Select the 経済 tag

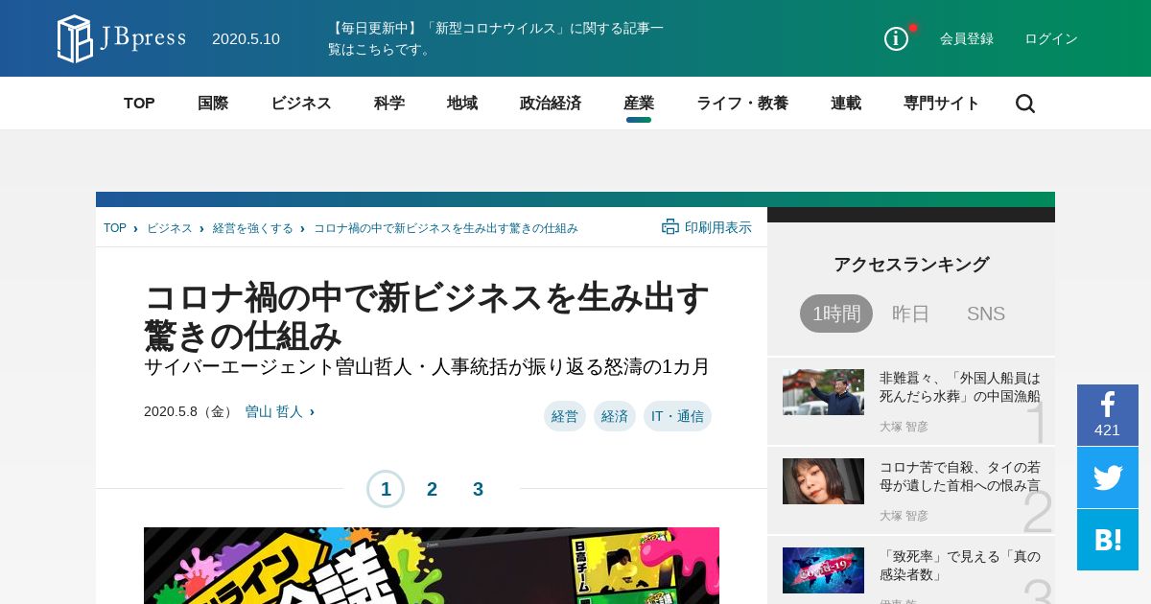click(615, 416)
